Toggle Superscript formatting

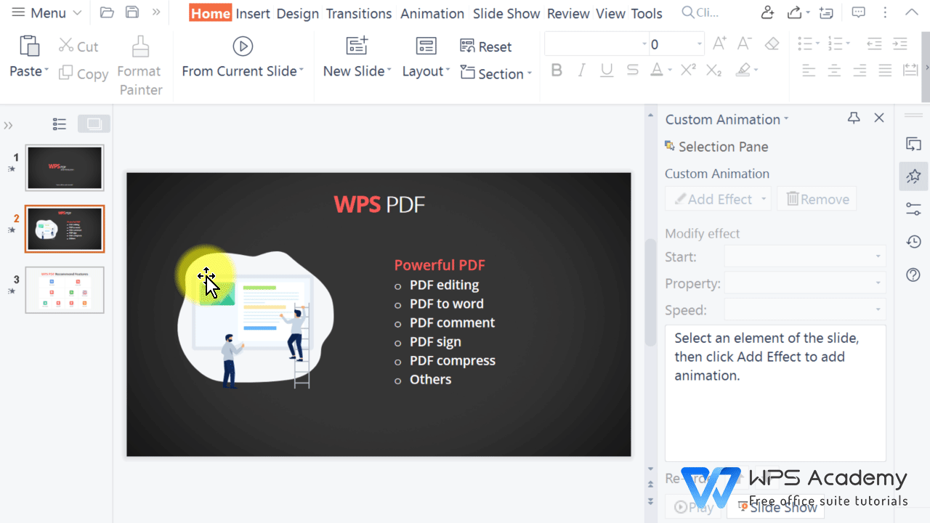click(x=688, y=70)
